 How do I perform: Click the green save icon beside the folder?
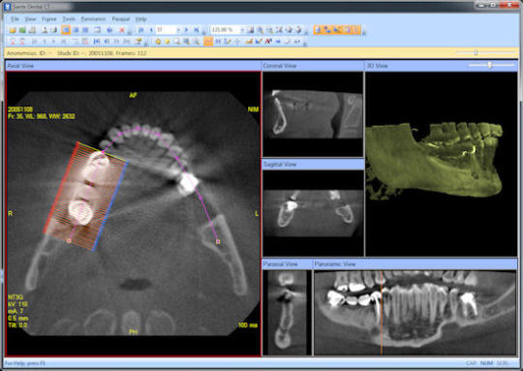pos(22,30)
